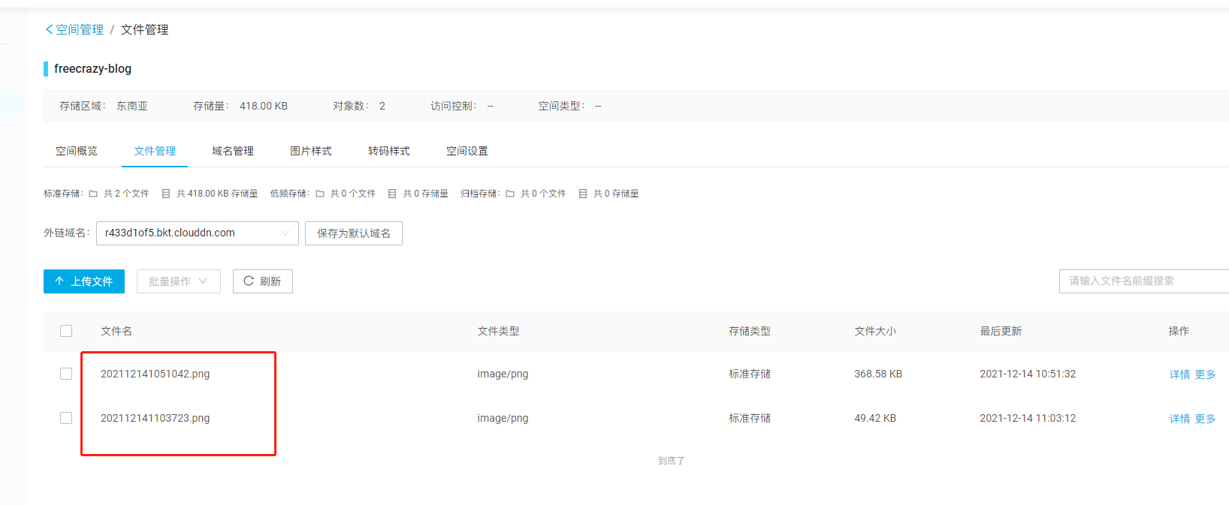Click the folder icon next to 标准存储
1229x505 pixels.
(x=93, y=194)
